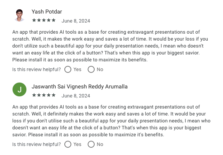Click 'Is this review helpful?' under Yash's review
Screen dimensions: 223x155
(37, 69)
